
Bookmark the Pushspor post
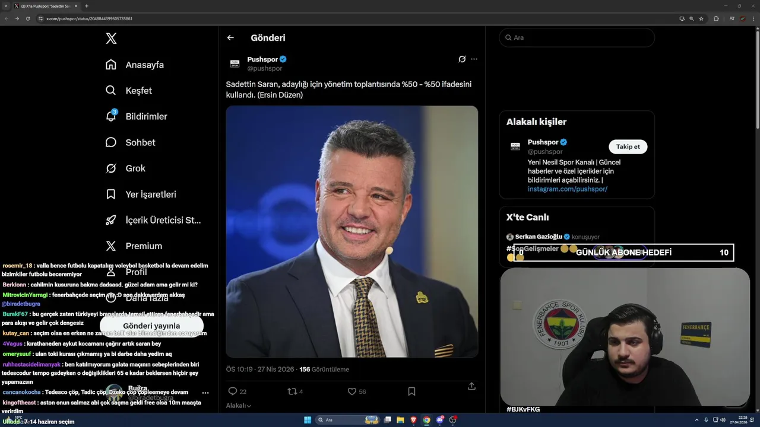(x=411, y=391)
